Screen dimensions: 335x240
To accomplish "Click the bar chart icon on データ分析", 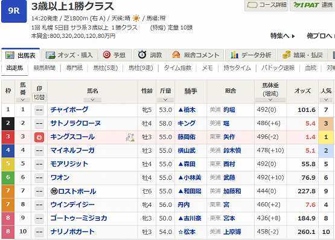I will tap(234, 55).
